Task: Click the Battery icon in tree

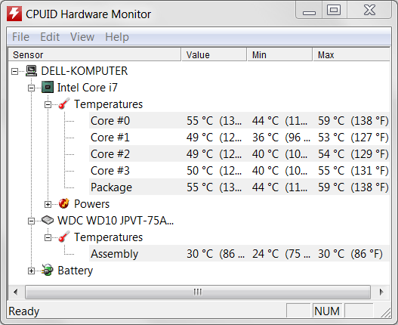Action: pyautogui.click(x=48, y=270)
